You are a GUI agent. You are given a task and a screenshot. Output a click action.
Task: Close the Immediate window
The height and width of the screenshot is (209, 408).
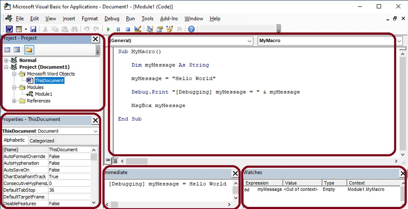[x=235, y=173]
